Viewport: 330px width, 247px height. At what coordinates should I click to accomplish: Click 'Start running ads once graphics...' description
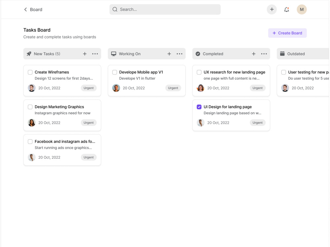(x=63, y=148)
